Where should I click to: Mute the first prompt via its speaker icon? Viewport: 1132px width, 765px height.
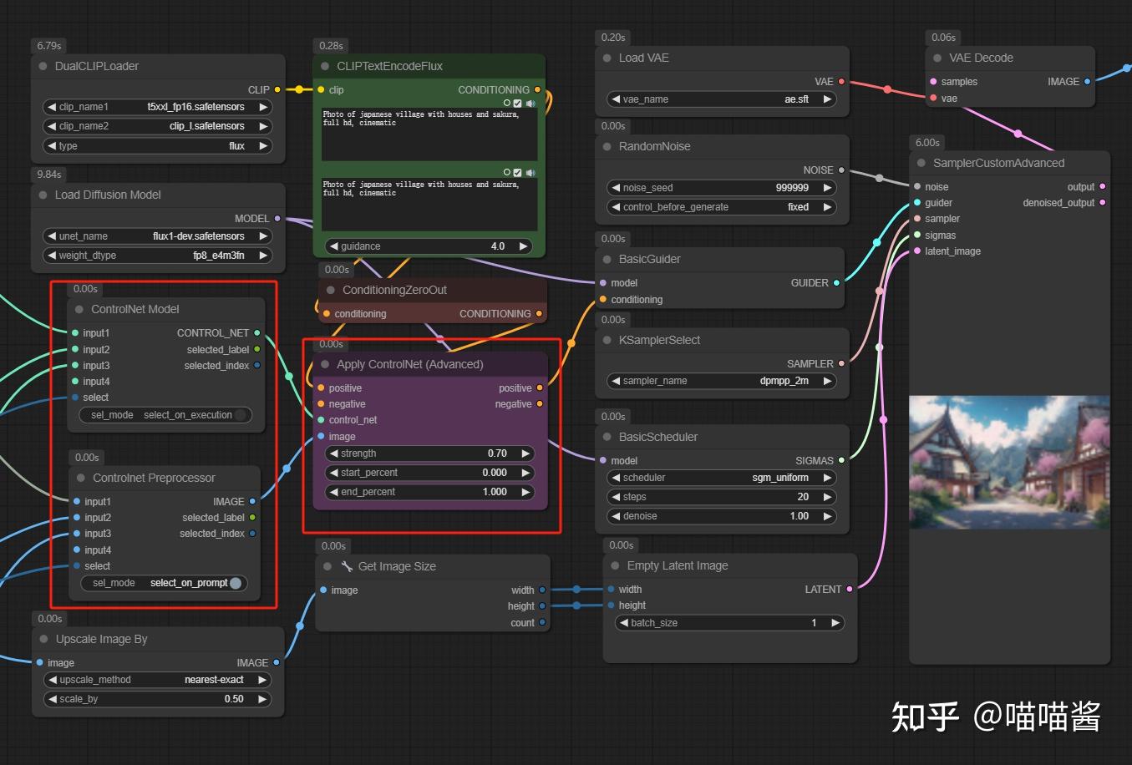coord(530,103)
